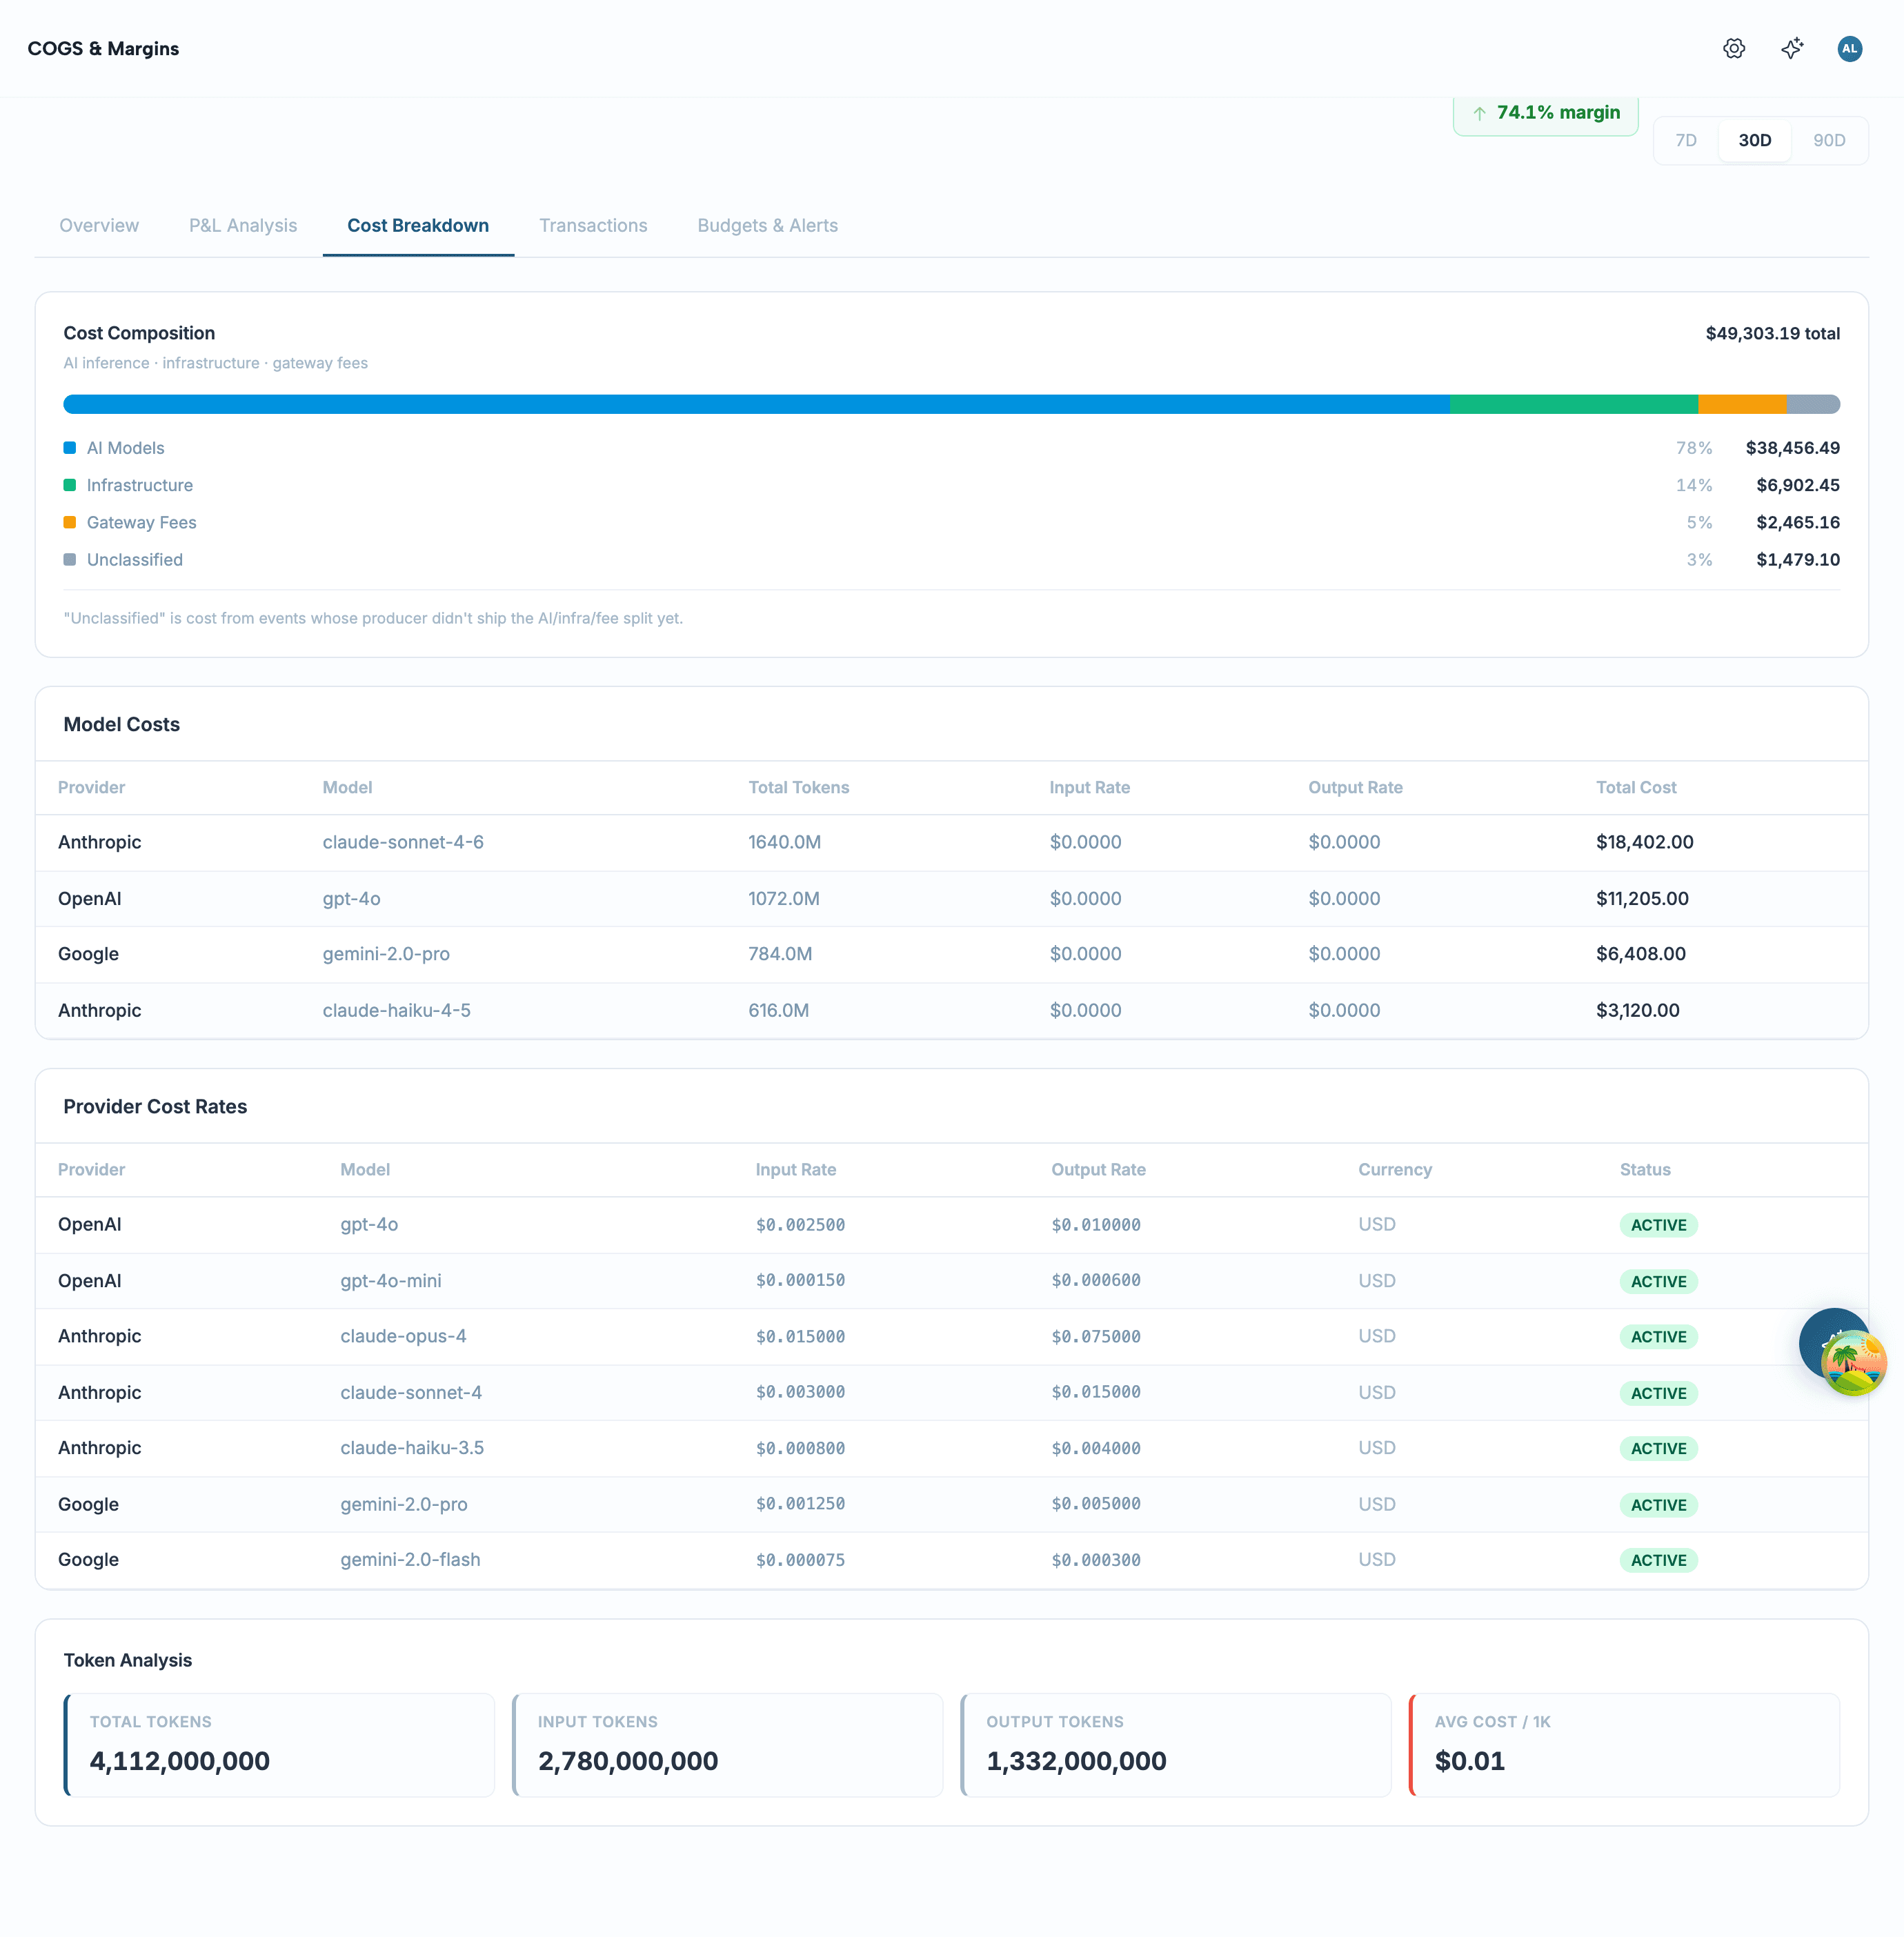Click the orange Gateway Fees legend swatch
The height and width of the screenshot is (1937, 1904).
[x=70, y=522]
